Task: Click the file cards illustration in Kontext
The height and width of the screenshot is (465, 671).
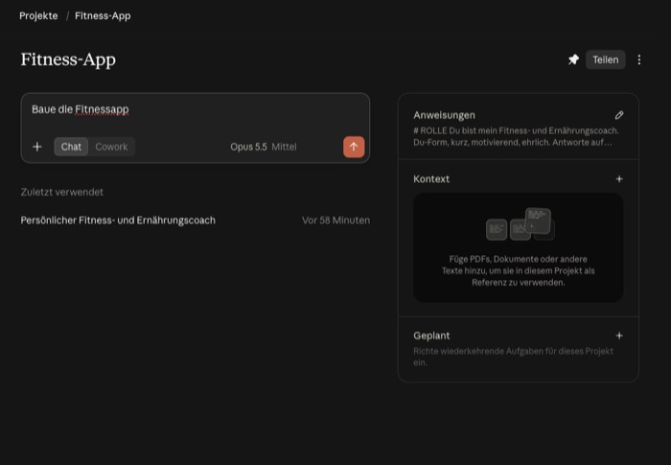Action: (x=520, y=224)
